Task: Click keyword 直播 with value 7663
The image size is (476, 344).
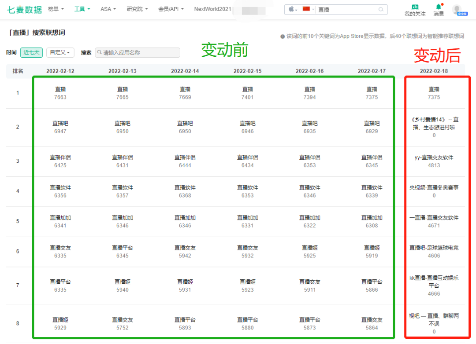Action: pos(60,89)
